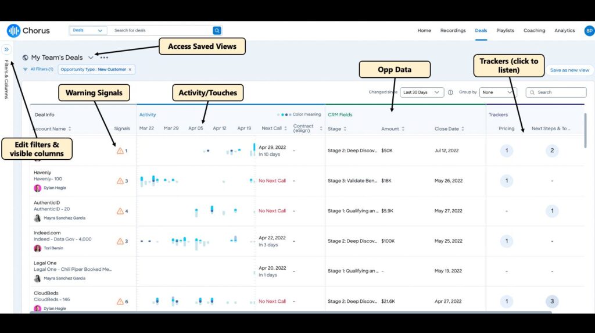Open the Deals search scope dropdown
The height and width of the screenshot is (333, 595).
(x=88, y=30)
